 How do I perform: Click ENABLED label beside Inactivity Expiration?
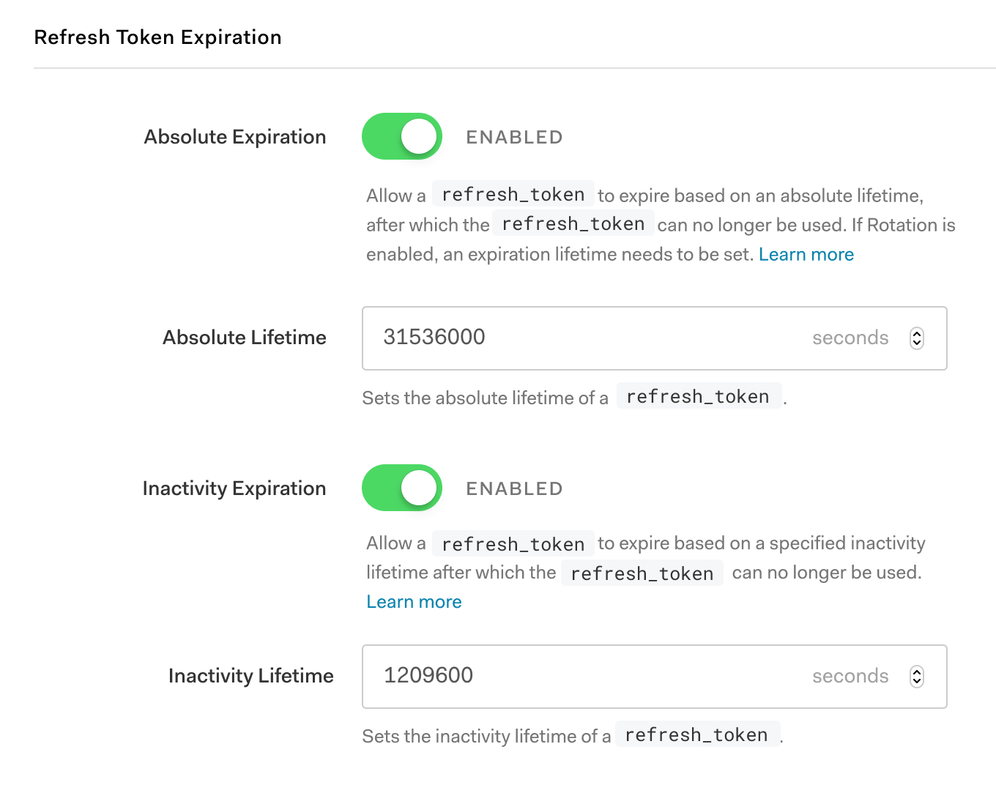click(514, 488)
